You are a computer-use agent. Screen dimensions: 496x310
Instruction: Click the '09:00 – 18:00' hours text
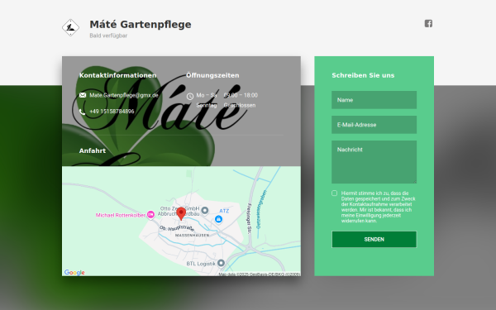[x=241, y=95]
